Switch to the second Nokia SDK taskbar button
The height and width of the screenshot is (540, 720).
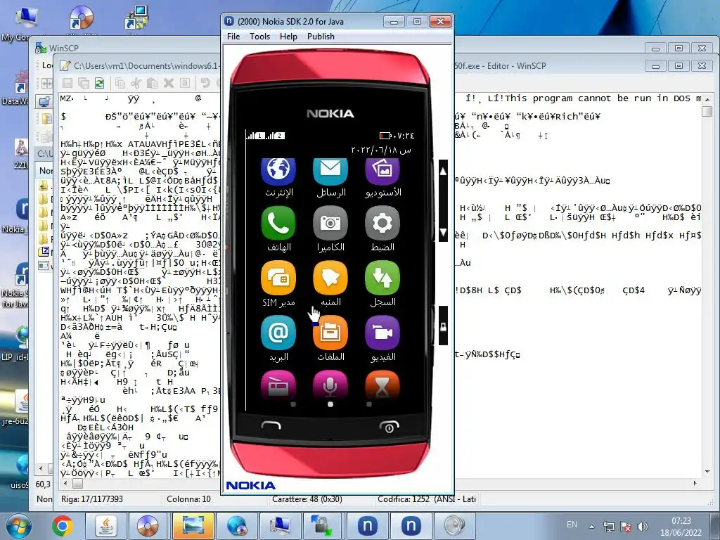411,526
